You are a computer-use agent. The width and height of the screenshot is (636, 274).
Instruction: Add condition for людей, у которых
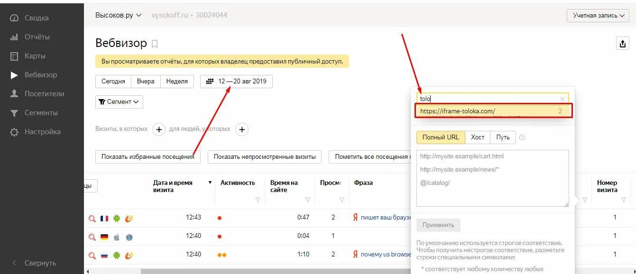click(x=242, y=129)
